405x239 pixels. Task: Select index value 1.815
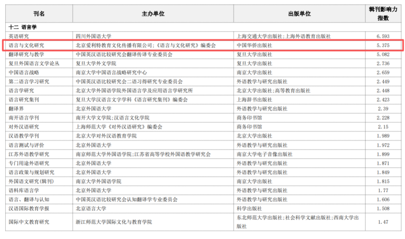pos(383,181)
